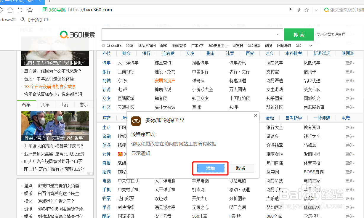Click the favorite star at the address bar's right
The image size is (364, 218).
[307, 10]
